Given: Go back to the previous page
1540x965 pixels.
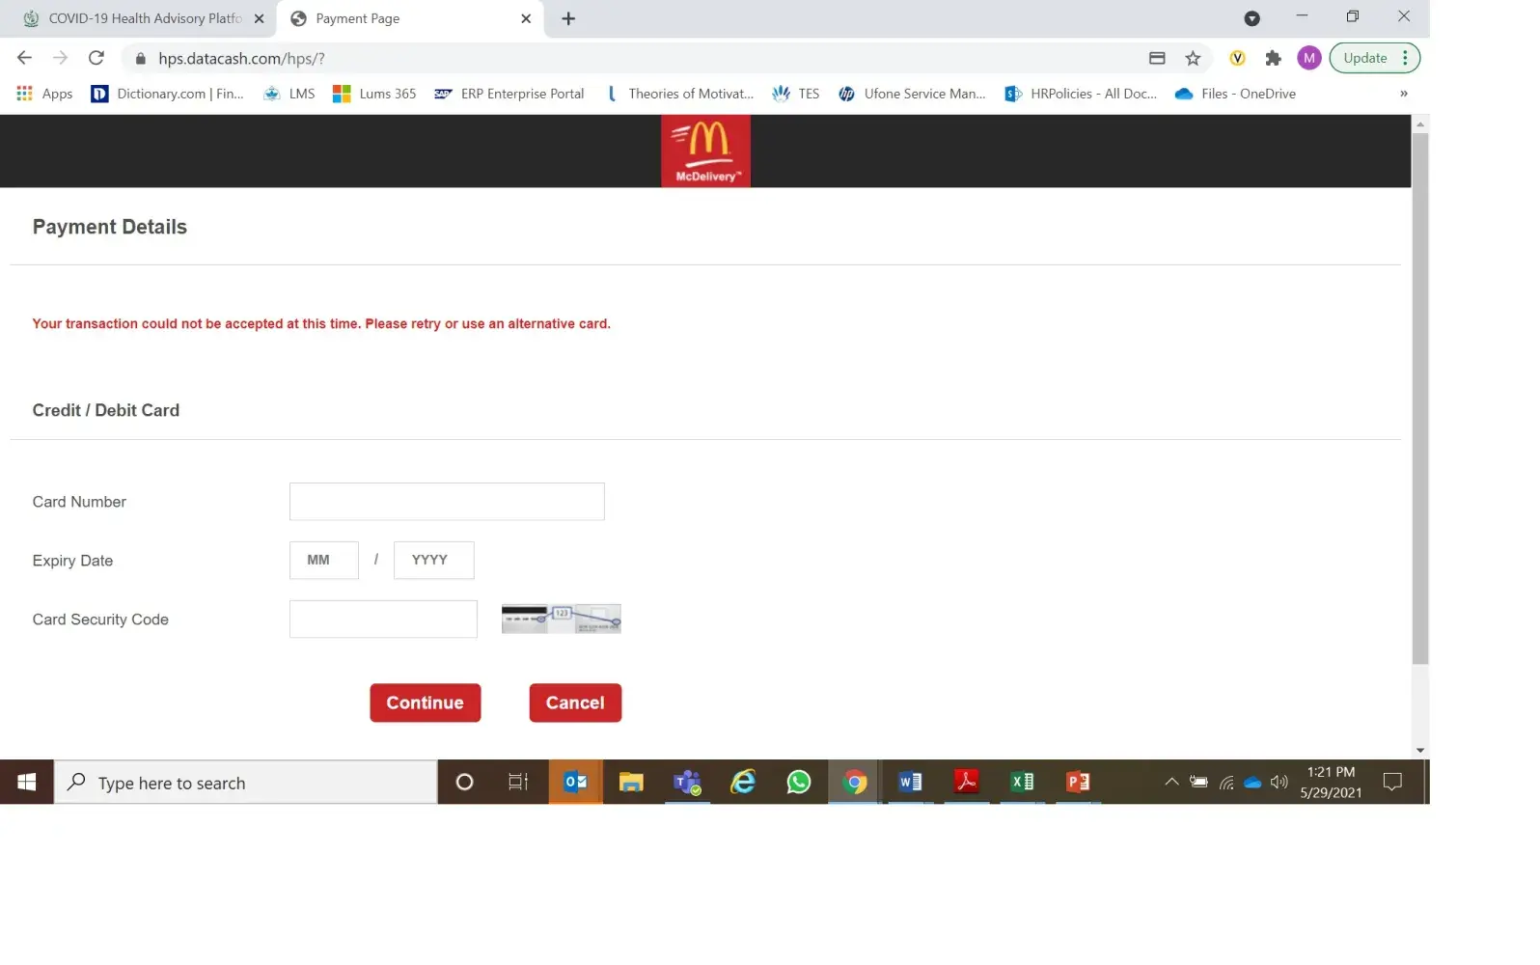Looking at the screenshot, I should [x=25, y=58].
